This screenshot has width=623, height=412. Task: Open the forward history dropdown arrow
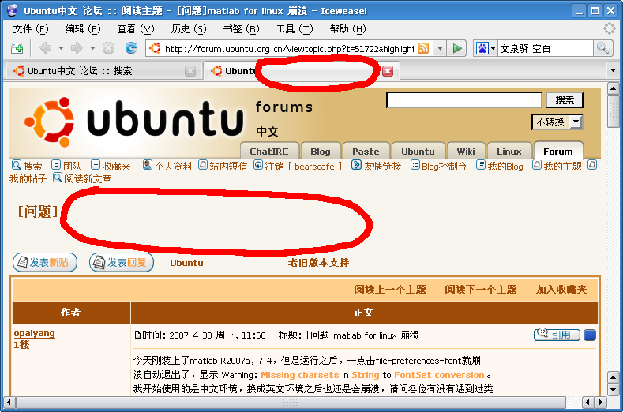click(x=92, y=48)
